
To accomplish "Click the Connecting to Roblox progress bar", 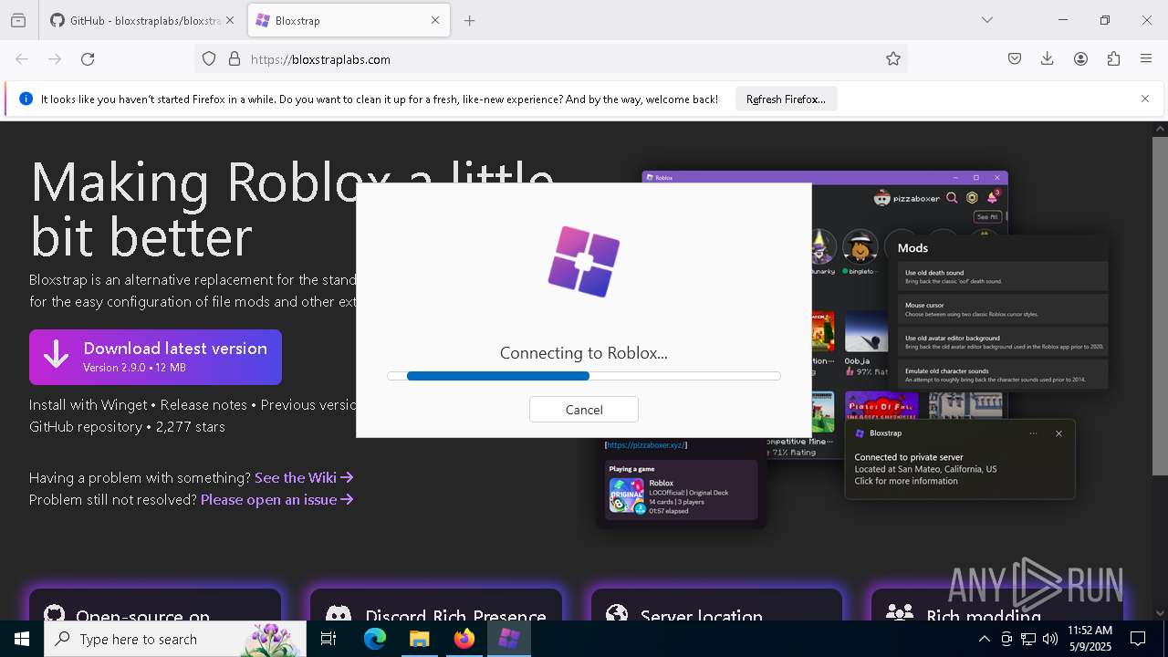I will coord(584,376).
